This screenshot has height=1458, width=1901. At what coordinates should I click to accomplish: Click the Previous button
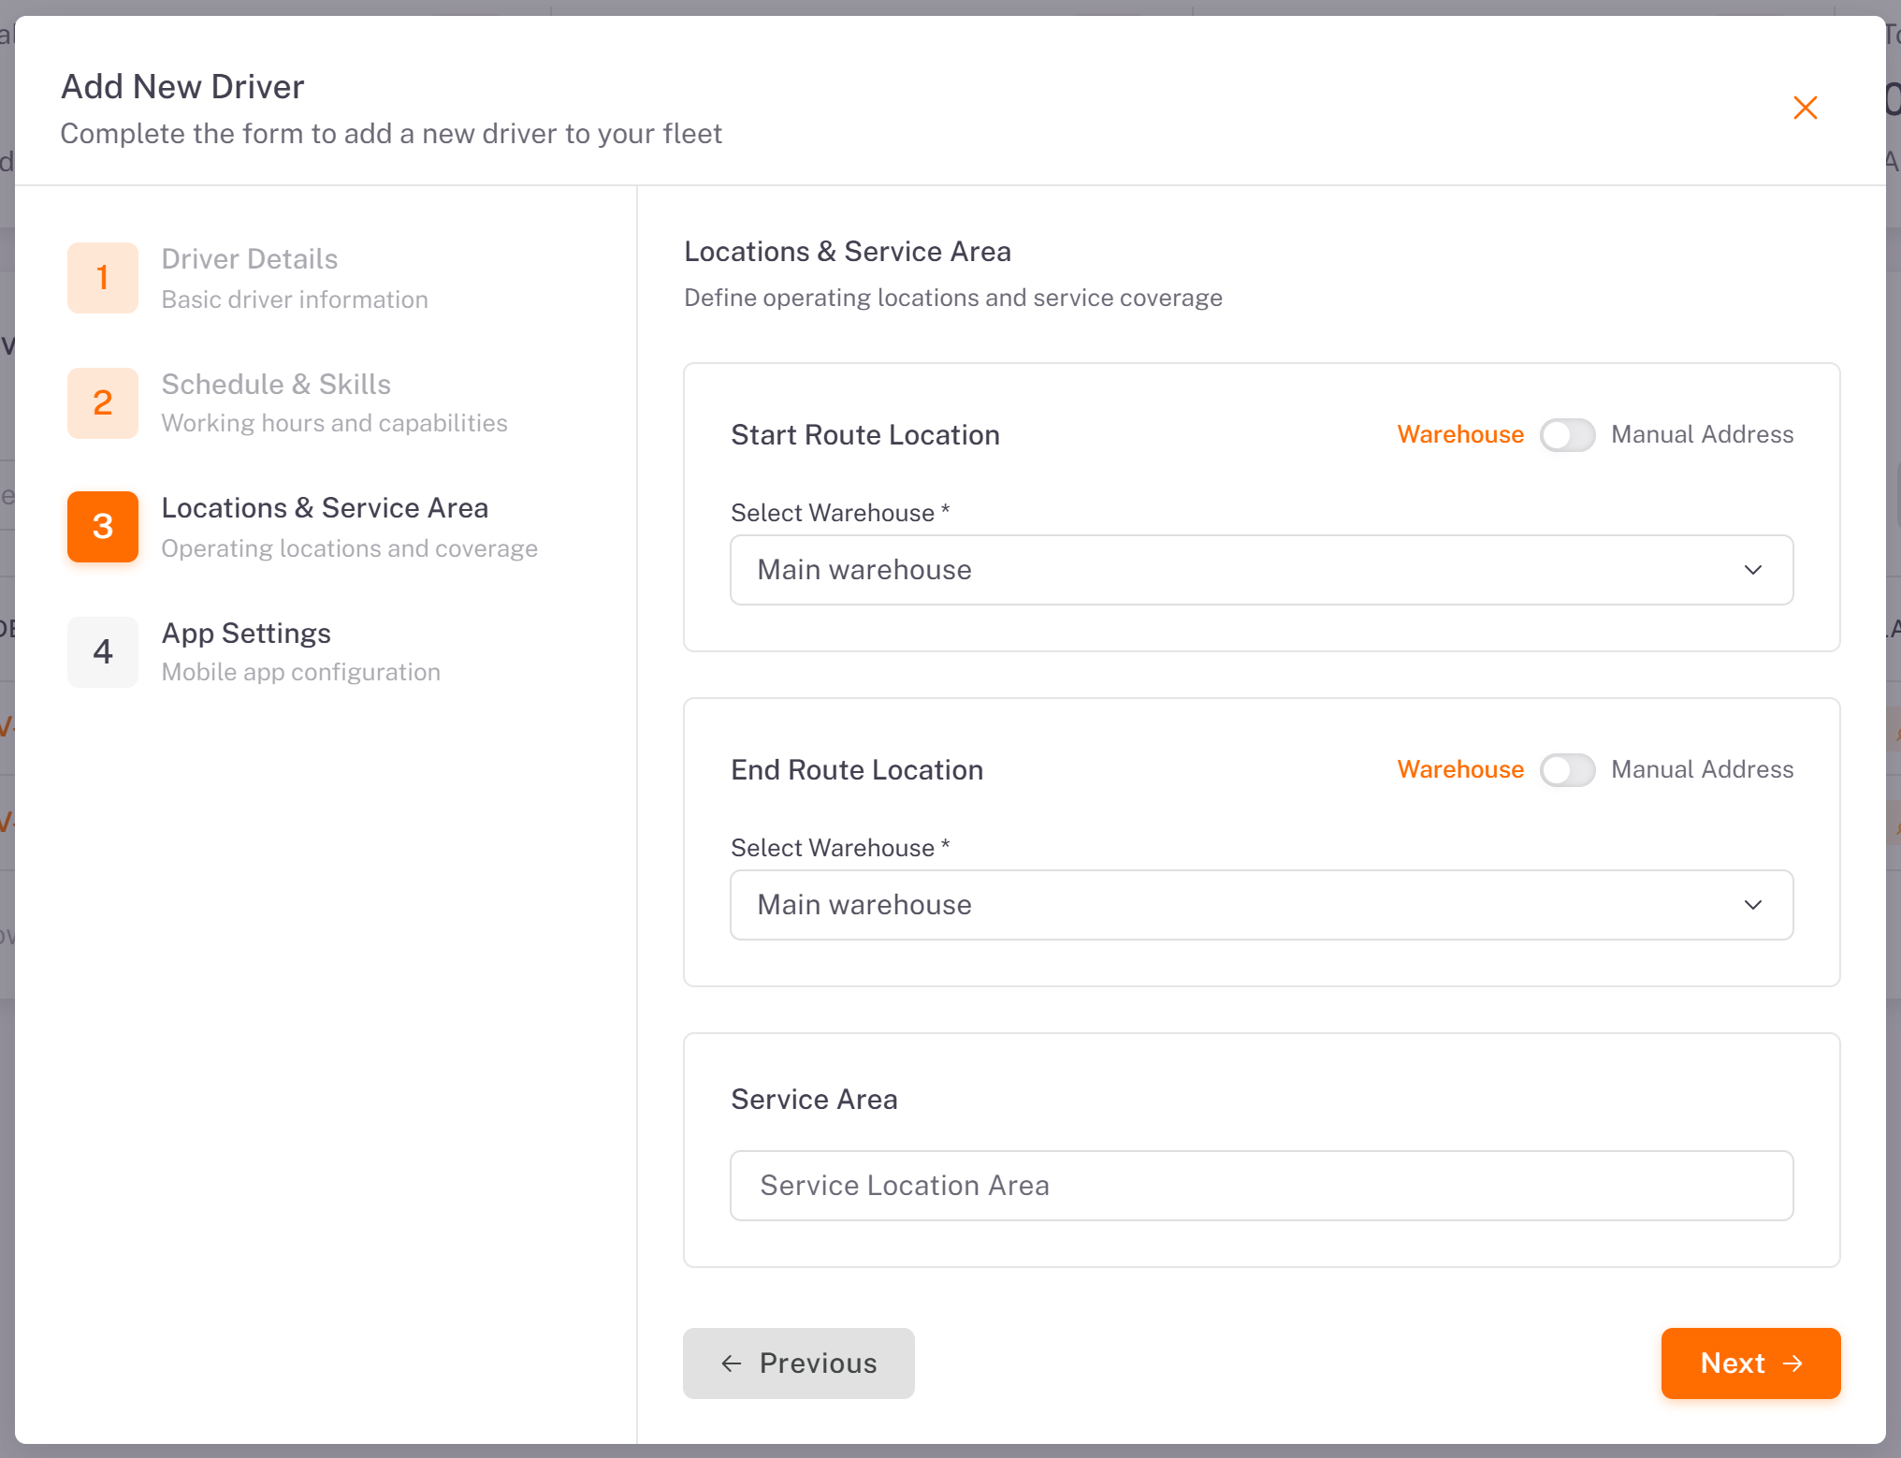point(798,1363)
